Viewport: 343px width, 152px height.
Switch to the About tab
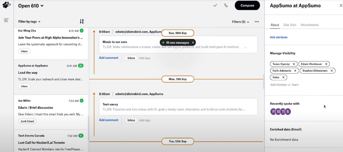tap(275, 25)
